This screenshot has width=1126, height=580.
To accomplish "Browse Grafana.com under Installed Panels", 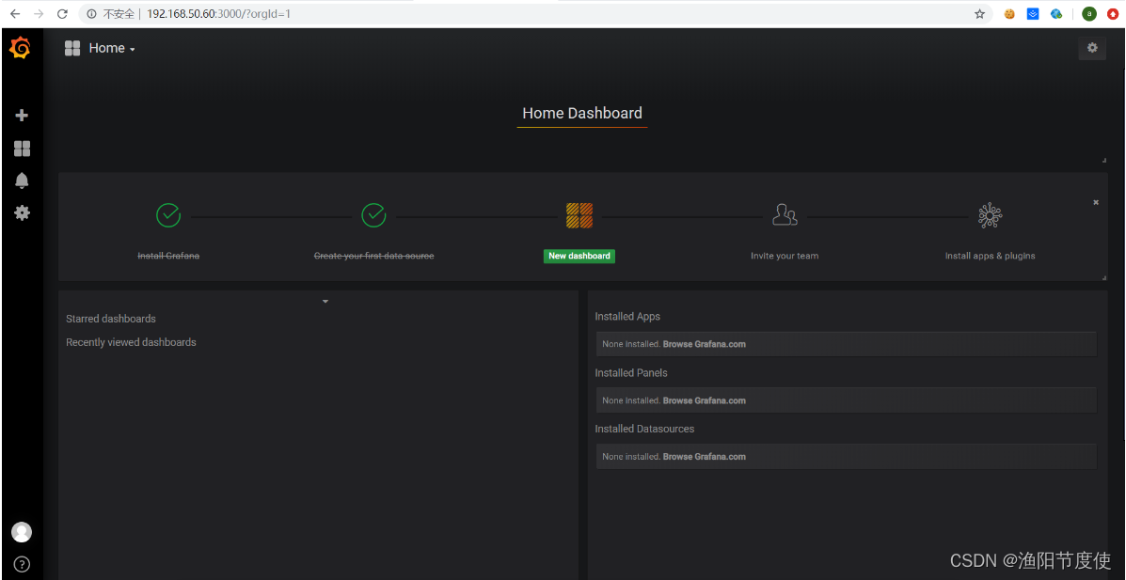I will [x=704, y=400].
